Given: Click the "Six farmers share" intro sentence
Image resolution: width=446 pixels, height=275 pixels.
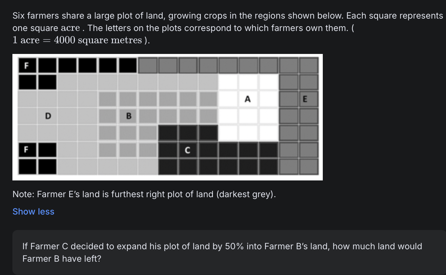Looking at the screenshot, I should (x=228, y=16).
